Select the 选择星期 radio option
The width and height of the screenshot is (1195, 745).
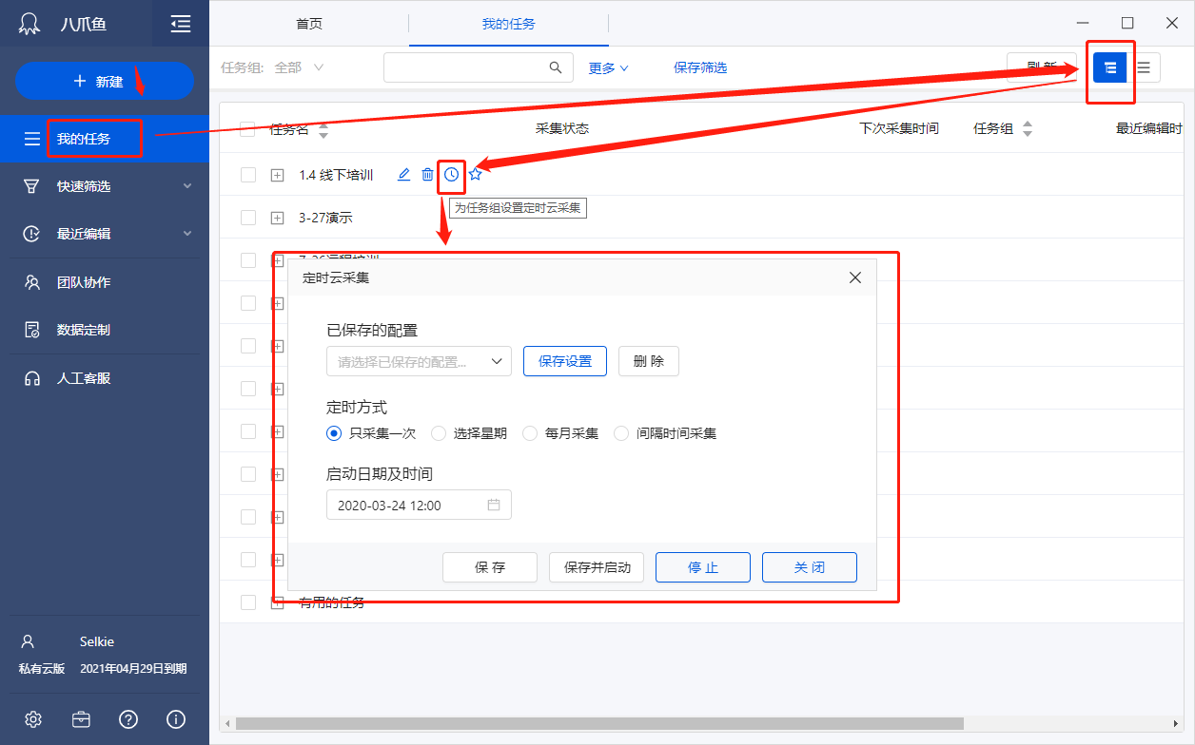(439, 433)
